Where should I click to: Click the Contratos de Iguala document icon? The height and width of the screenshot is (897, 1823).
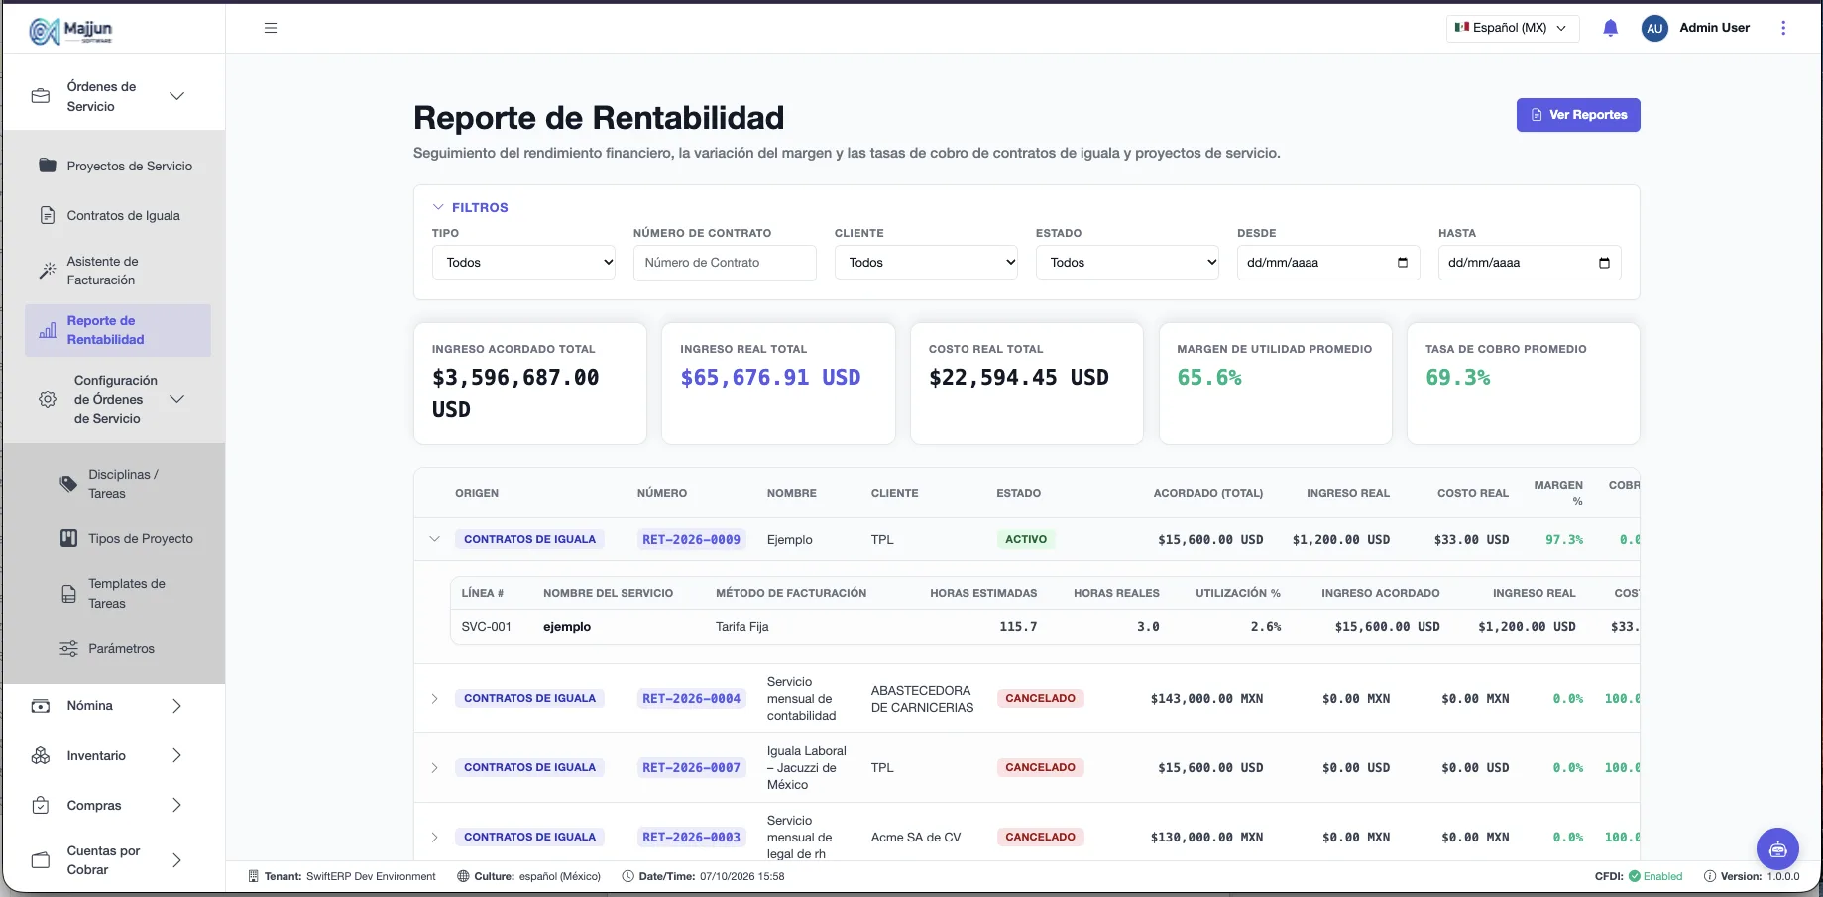[48, 215]
